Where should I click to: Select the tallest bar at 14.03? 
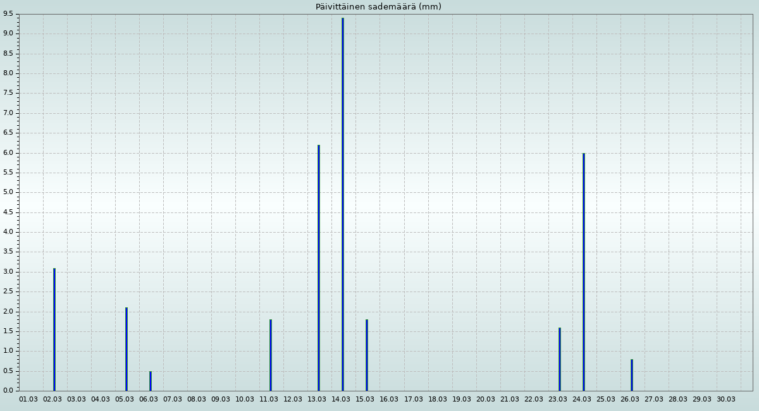click(x=343, y=204)
